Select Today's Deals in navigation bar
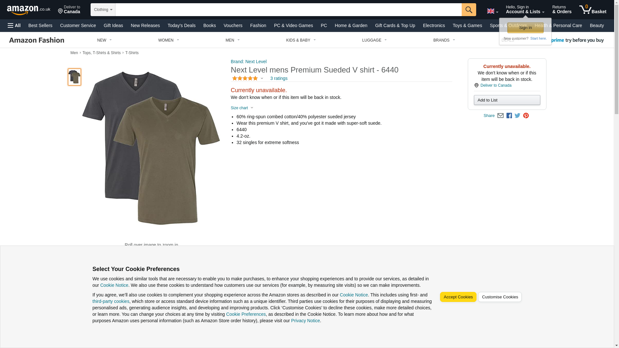Screen dimensions: 619x348 point(182,25)
